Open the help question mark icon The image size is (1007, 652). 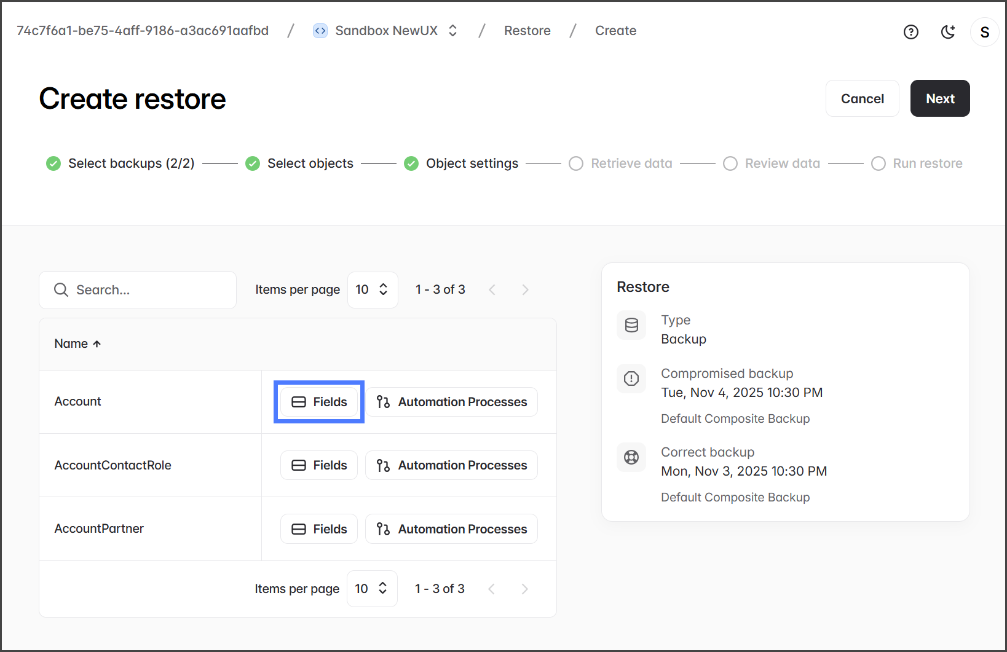click(x=910, y=32)
